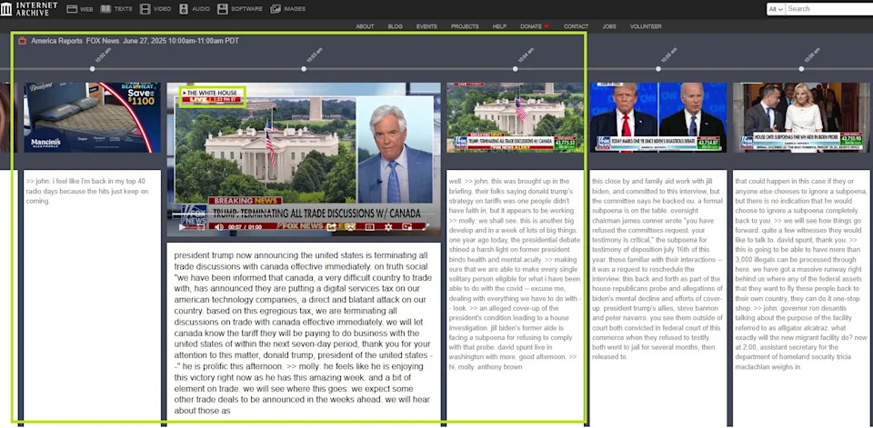Click the 'that could happen in this case' caption
This screenshot has width=873, height=428.
point(801,274)
